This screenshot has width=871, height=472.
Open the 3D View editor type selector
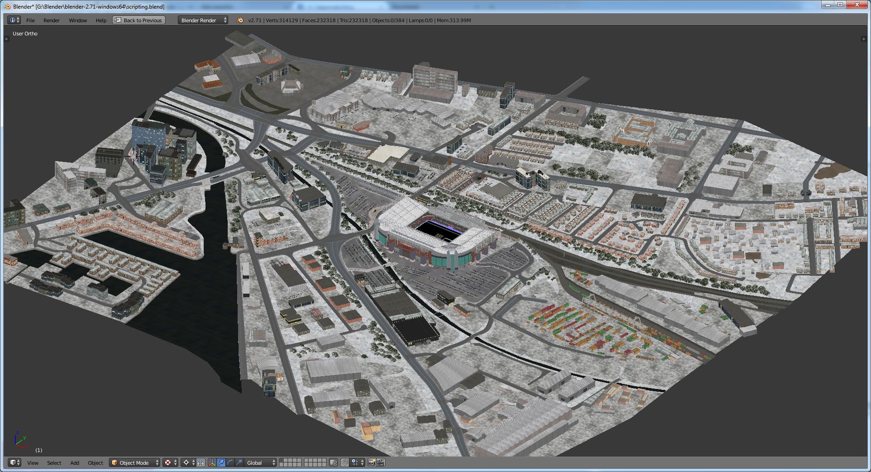(x=15, y=462)
